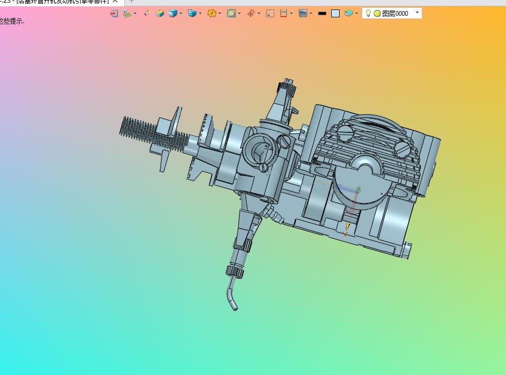Screen dimensions: 506x375
Task: Toggle the light bulb layer visibility
Action: pos(368,13)
